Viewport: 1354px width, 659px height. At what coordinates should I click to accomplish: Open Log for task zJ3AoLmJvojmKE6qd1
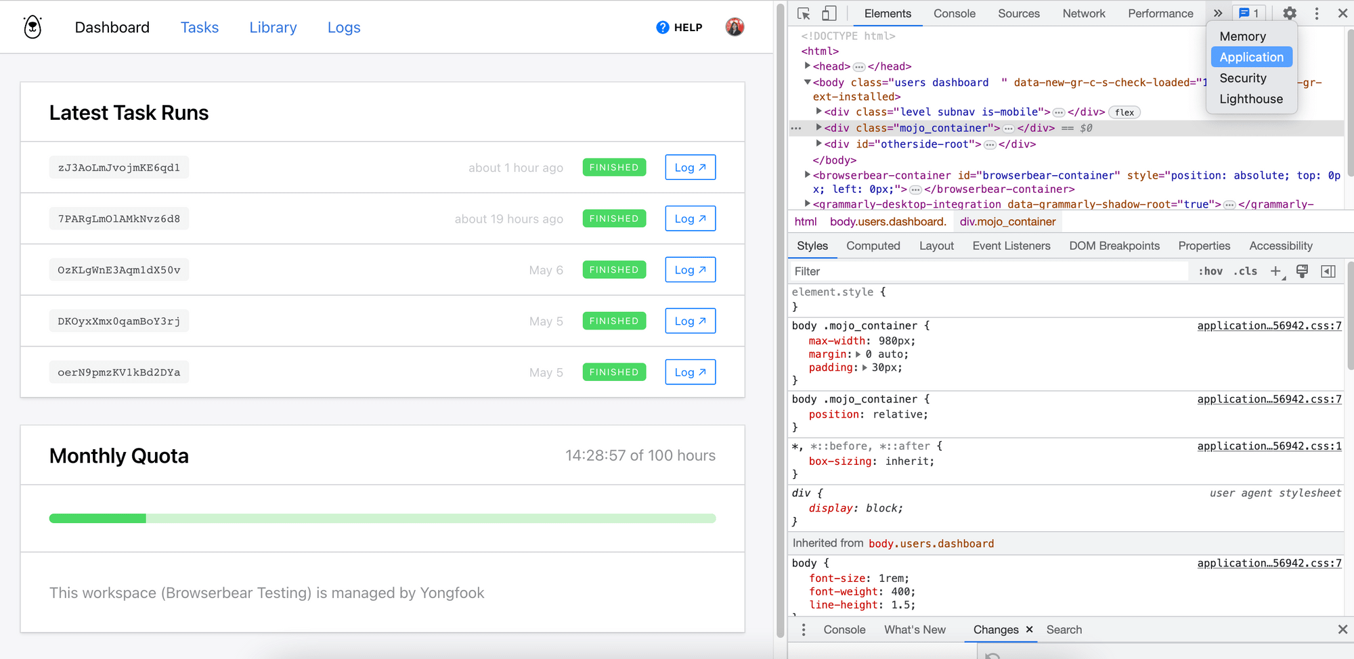pos(690,167)
